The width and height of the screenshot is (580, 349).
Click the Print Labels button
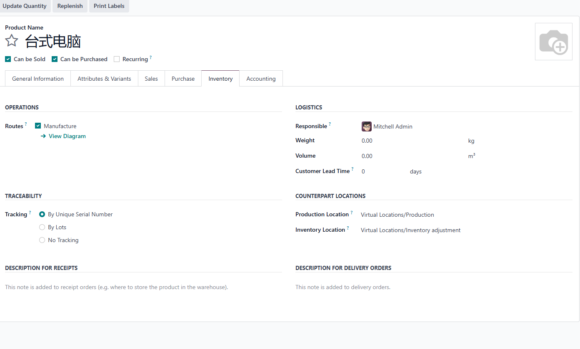tap(109, 6)
